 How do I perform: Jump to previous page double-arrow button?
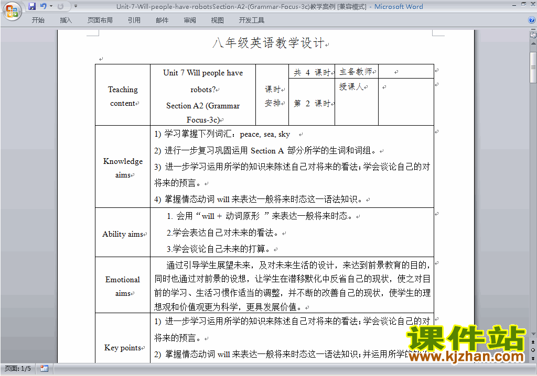533,342
